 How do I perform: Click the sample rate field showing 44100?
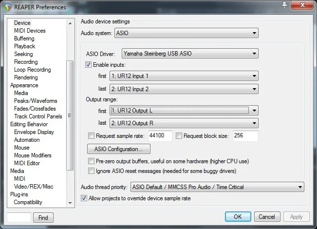coord(160,136)
